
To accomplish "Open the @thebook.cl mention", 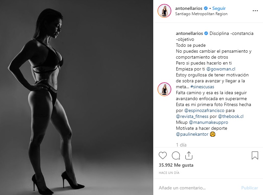I will pos(231,116).
